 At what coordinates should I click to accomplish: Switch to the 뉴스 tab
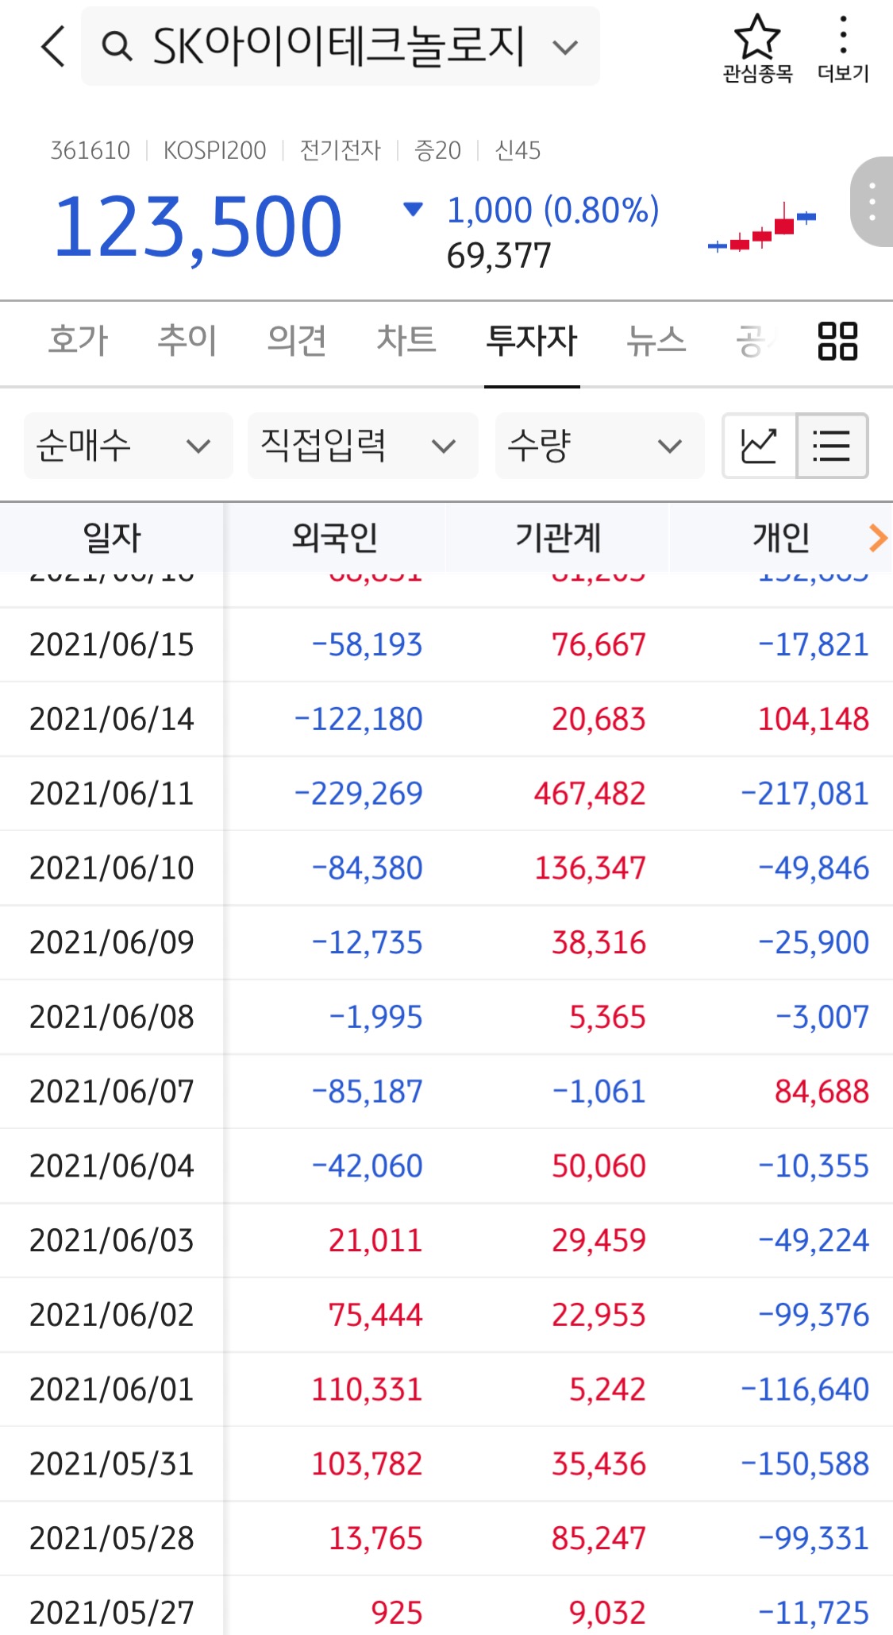pos(656,341)
